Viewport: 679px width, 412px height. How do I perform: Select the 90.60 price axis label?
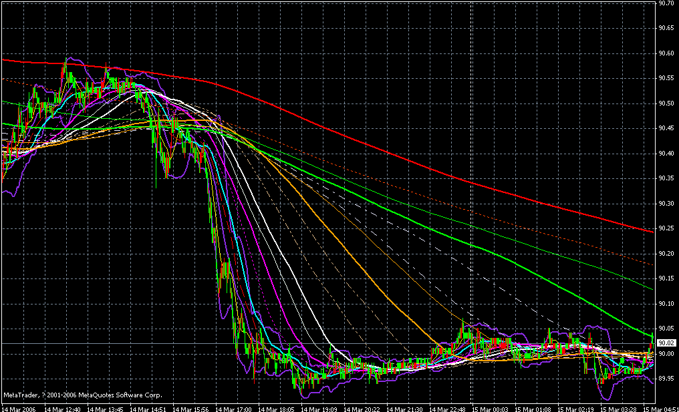click(x=665, y=53)
